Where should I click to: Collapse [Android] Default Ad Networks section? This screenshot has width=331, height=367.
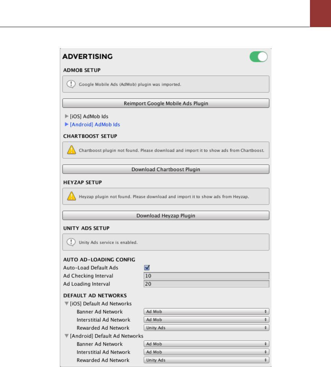pyautogui.click(x=67, y=336)
